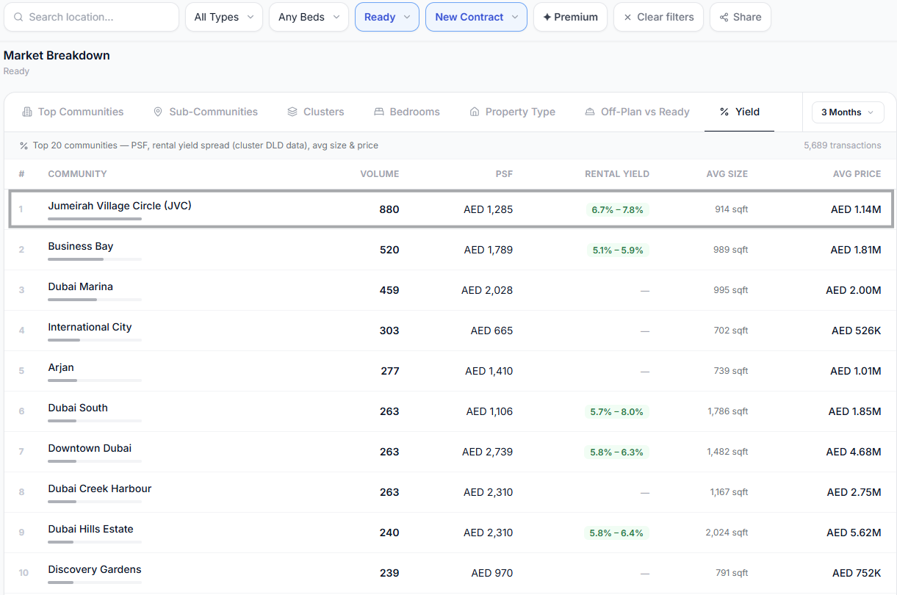Click the sparkle icon on Premium
This screenshot has width=897, height=595.
coord(547,17)
